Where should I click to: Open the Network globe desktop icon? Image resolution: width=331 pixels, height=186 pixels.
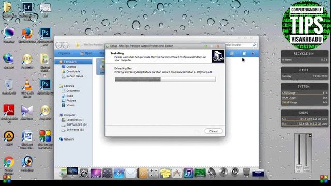[x=8, y=59]
